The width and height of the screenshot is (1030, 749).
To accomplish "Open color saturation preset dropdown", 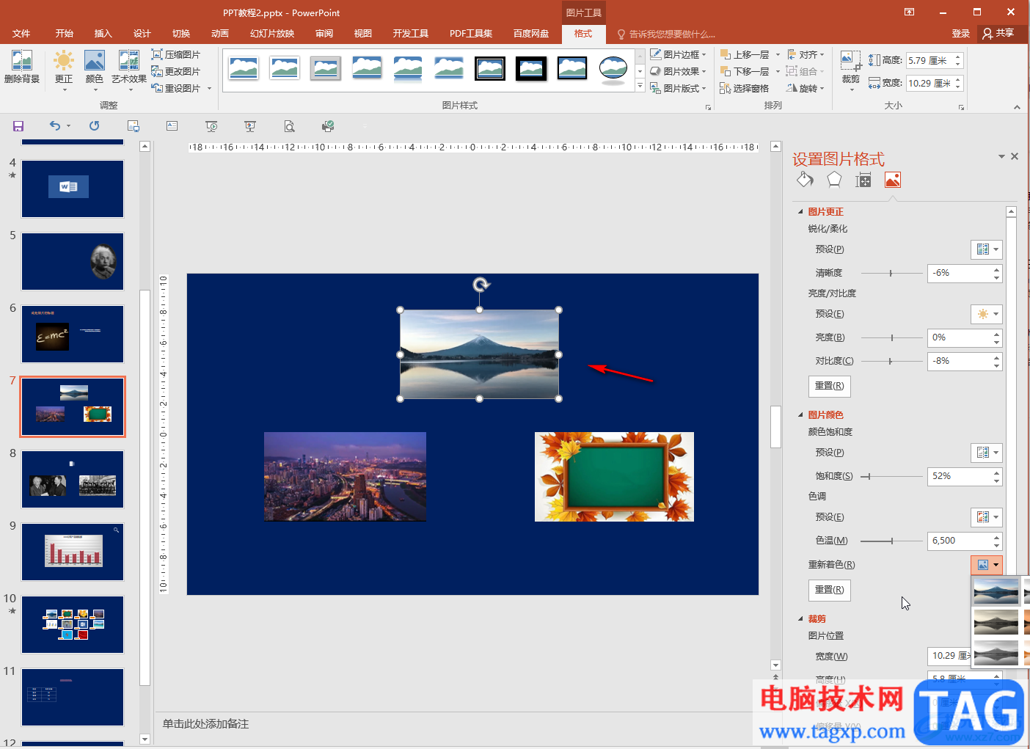I will coord(986,453).
